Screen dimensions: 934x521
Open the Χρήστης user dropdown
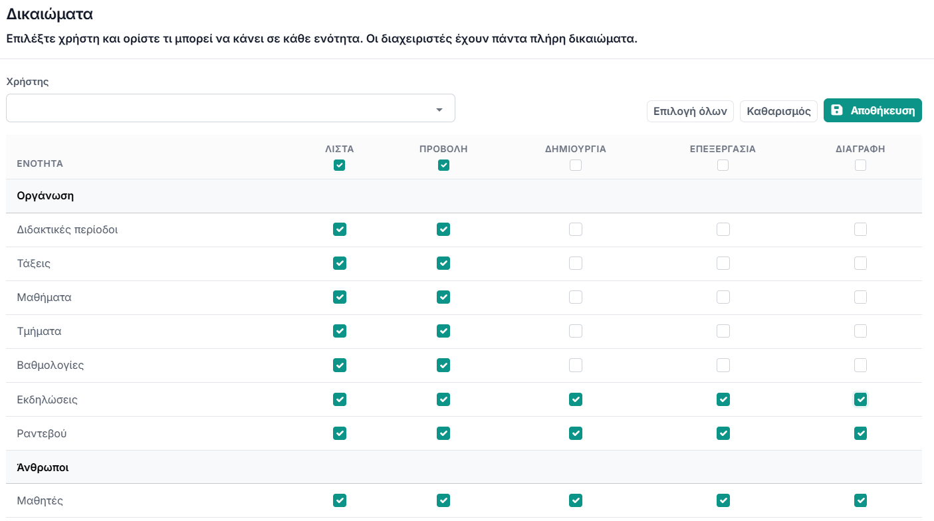(x=230, y=108)
